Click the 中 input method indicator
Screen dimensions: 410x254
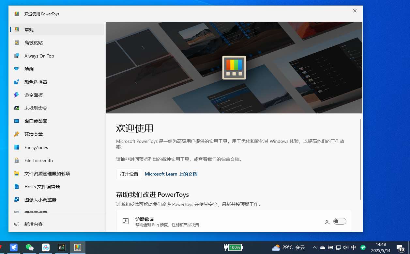[354, 247]
